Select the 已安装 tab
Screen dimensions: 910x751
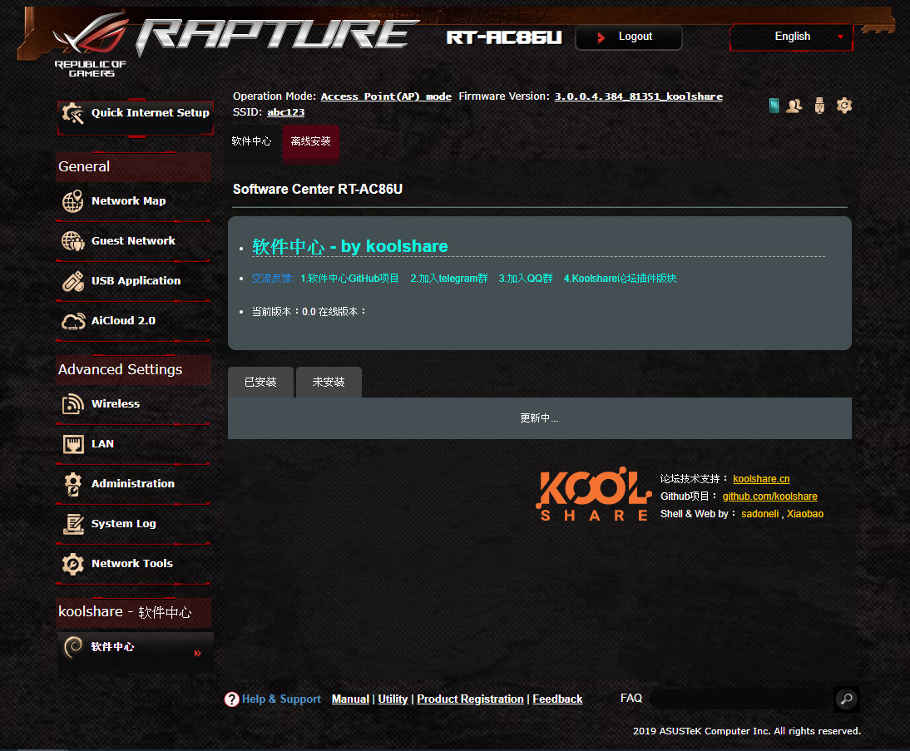(x=260, y=382)
